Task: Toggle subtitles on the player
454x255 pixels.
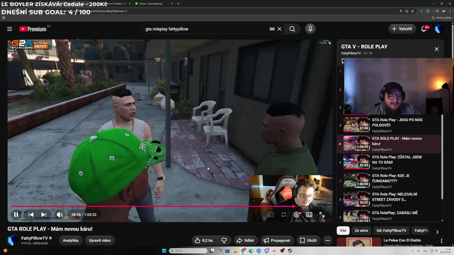Action: (x=271, y=215)
